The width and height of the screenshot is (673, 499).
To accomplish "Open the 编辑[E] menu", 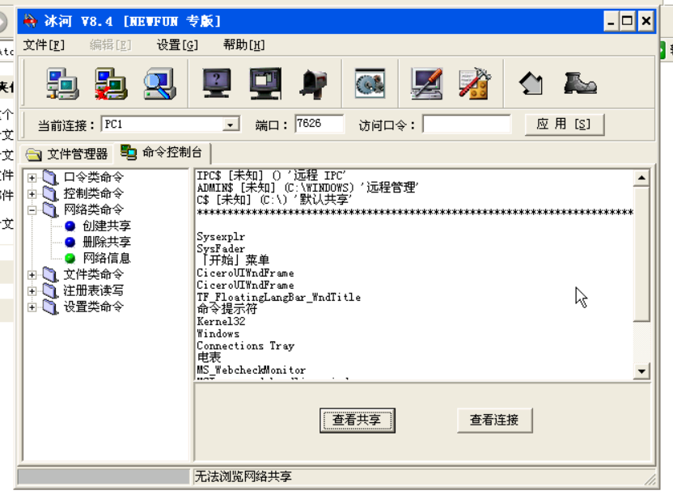I will tap(110, 44).
